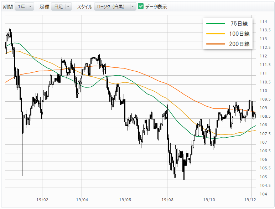
Task: Click the 112.5 price axis label
Action: point(265,47)
